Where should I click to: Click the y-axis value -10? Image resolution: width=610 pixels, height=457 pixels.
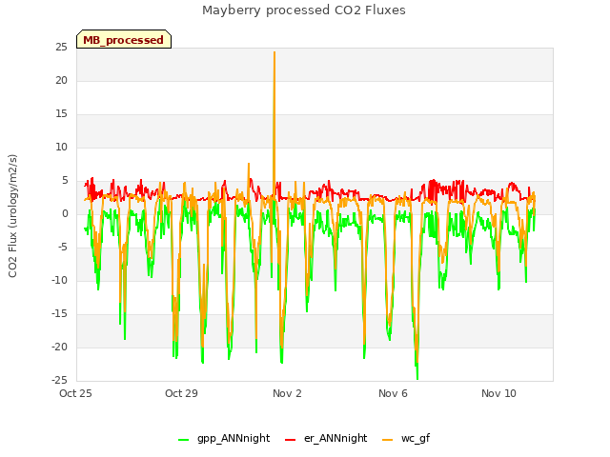59,281
